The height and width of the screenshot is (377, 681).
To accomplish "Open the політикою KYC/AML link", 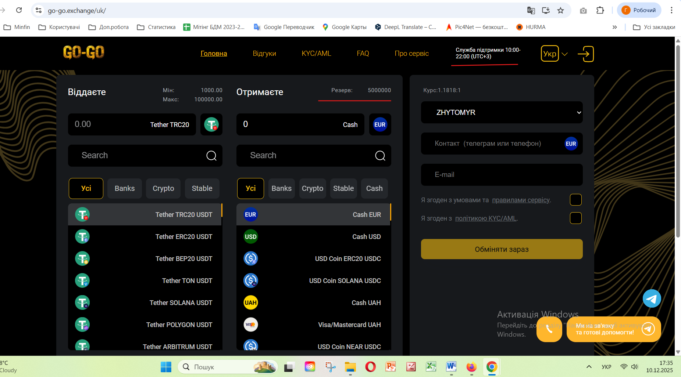I will [486, 218].
